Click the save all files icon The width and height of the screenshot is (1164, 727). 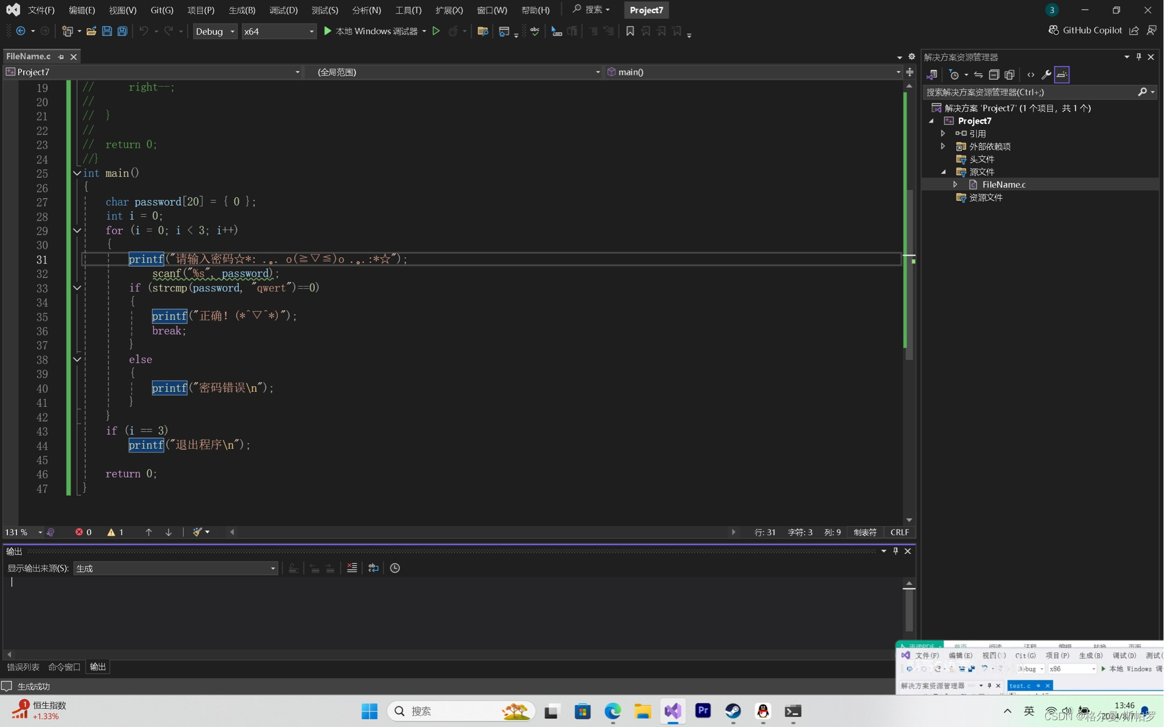pyautogui.click(x=122, y=31)
